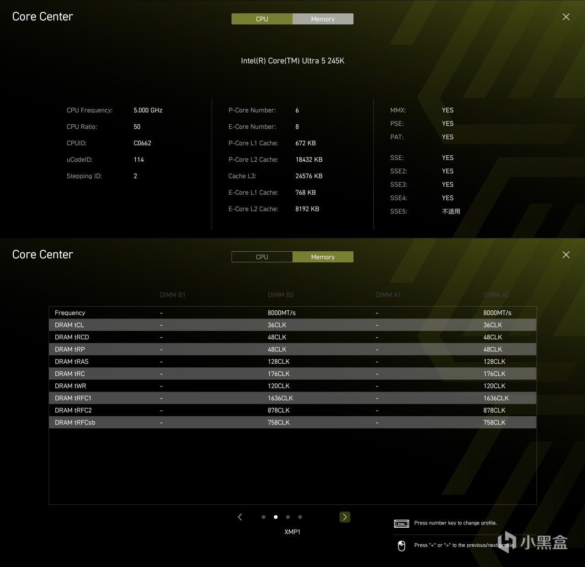Image resolution: width=585 pixels, height=567 pixels.
Task: Click the P-Core L1 Cache value 672 KB
Action: pyautogui.click(x=305, y=143)
